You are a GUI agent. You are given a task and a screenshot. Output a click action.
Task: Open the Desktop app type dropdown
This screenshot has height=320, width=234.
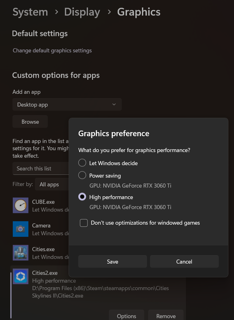pyautogui.click(x=67, y=104)
